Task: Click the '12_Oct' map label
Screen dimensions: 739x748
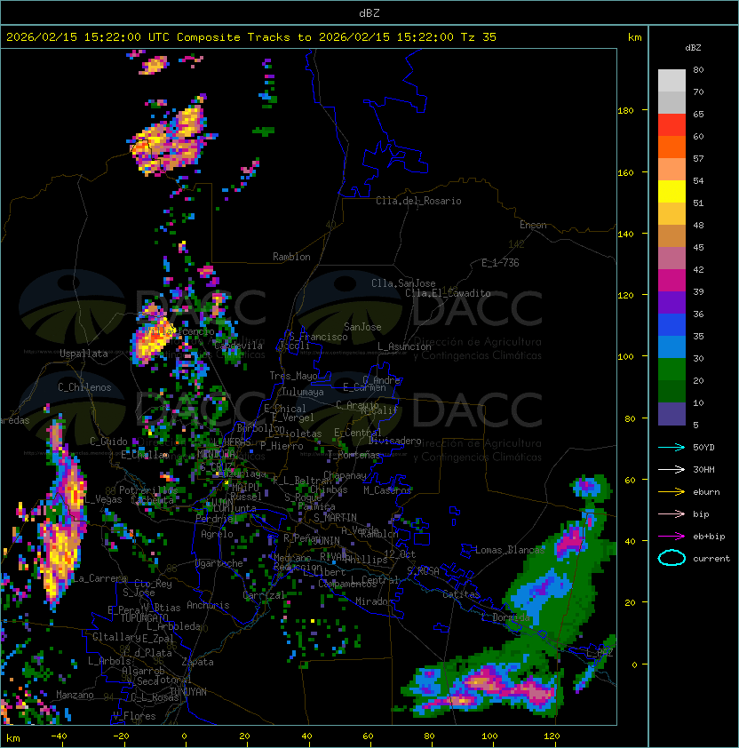Action: tap(400, 554)
